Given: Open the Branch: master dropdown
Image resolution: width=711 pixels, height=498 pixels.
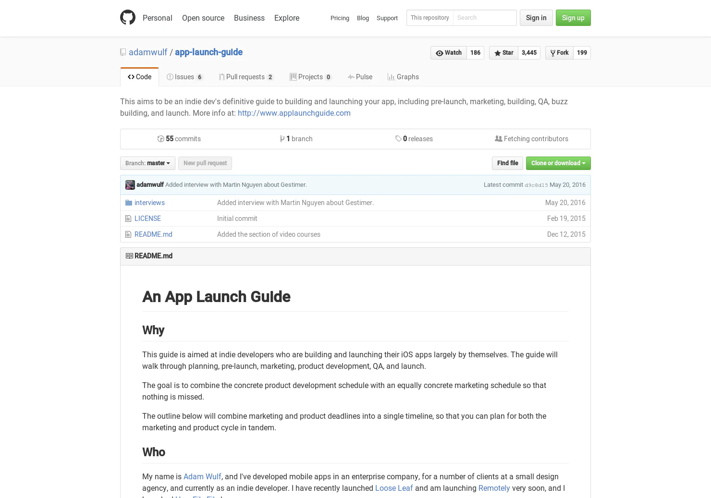Looking at the screenshot, I should [147, 163].
